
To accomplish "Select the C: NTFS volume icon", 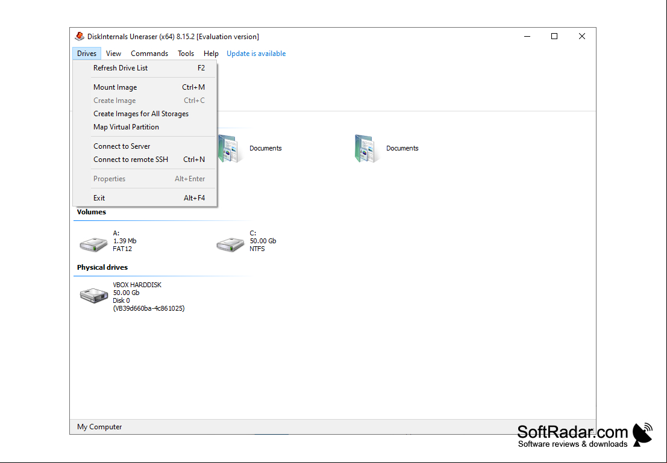I will (230, 244).
